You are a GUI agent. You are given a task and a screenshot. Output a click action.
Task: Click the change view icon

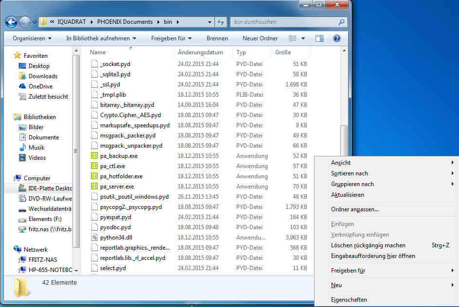point(292,38)
